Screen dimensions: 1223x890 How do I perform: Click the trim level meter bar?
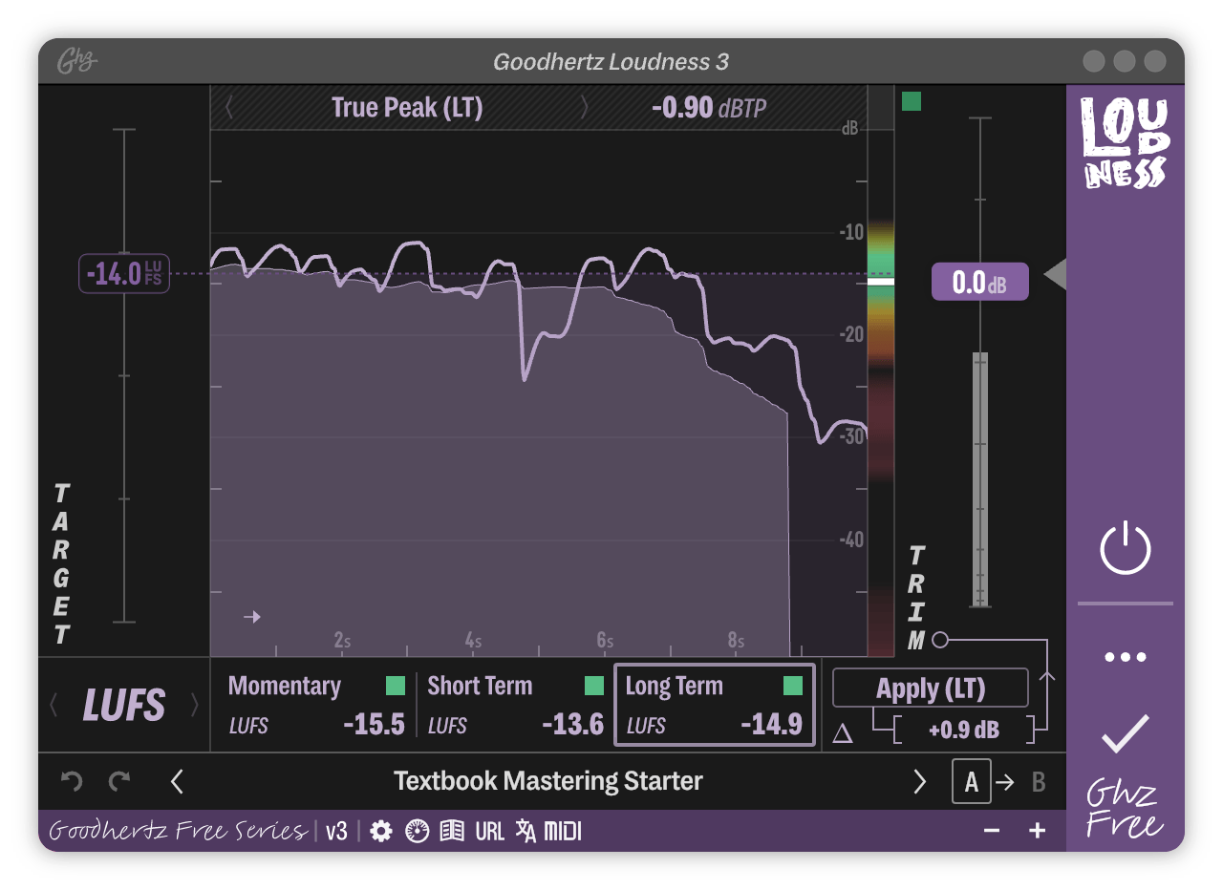980,480
